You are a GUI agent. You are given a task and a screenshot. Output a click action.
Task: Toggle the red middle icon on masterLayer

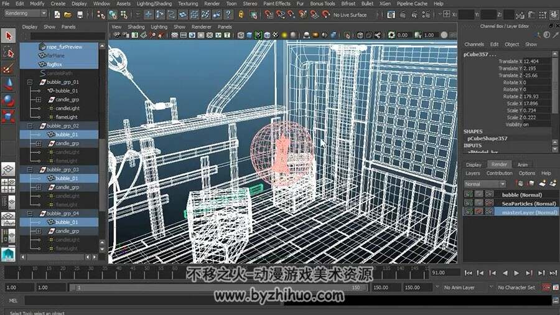[x=478, y=212]
